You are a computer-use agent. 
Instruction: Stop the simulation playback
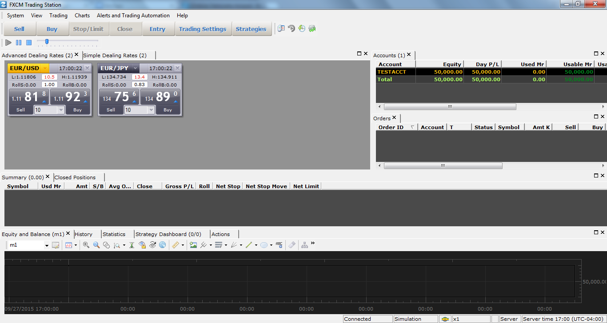click(29, 43)
